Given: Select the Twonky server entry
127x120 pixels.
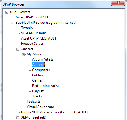Looking at the screenshot, I should tap(27, 28).
